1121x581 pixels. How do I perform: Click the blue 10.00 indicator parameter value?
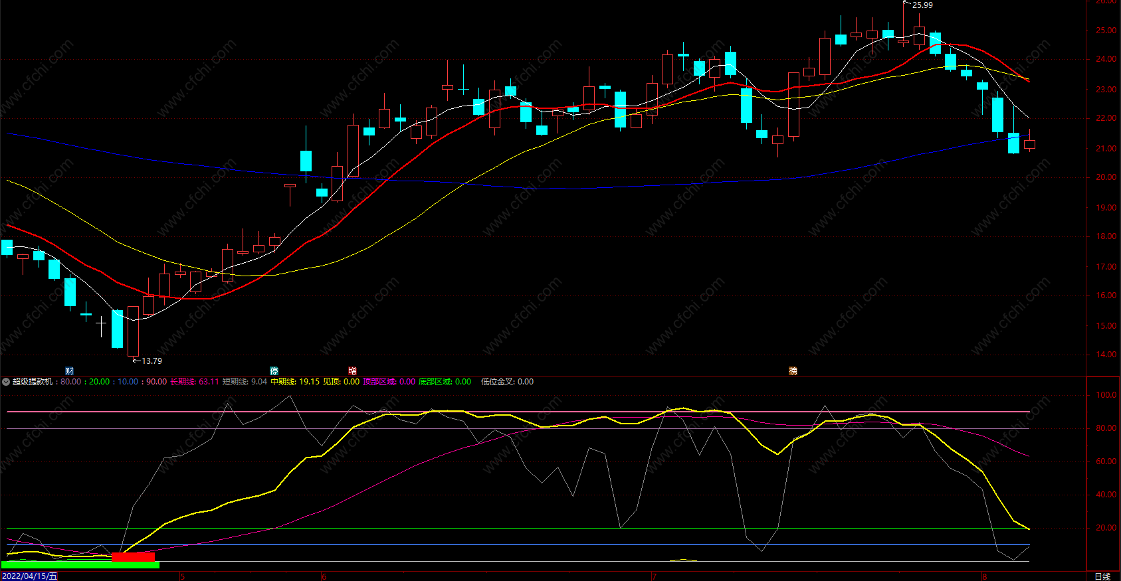tap(128, 382)
